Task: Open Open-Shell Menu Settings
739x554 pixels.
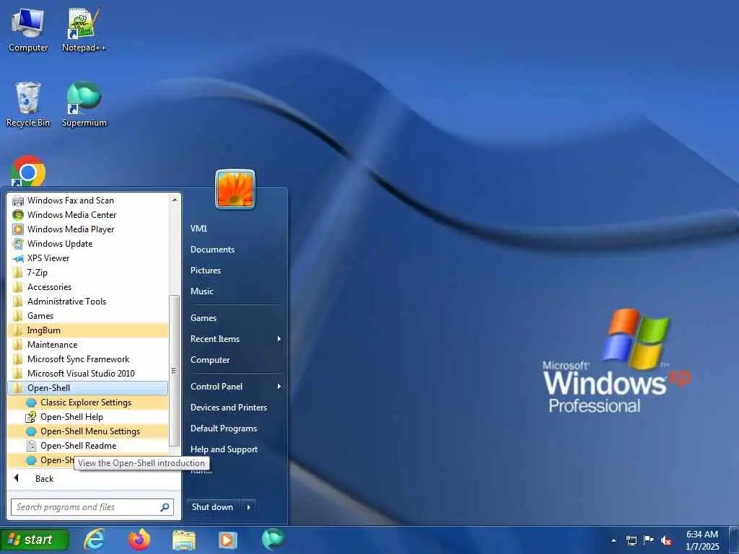Action: click(88, 431)
